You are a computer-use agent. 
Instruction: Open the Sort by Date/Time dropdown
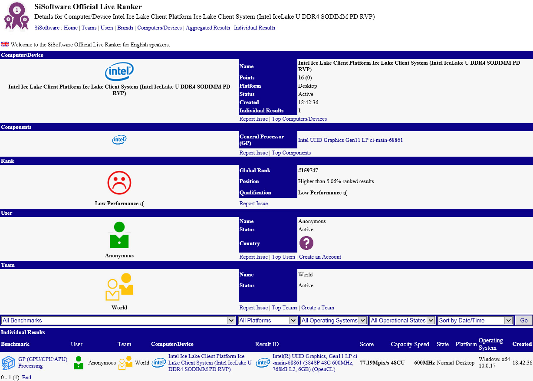click(476, 321)
